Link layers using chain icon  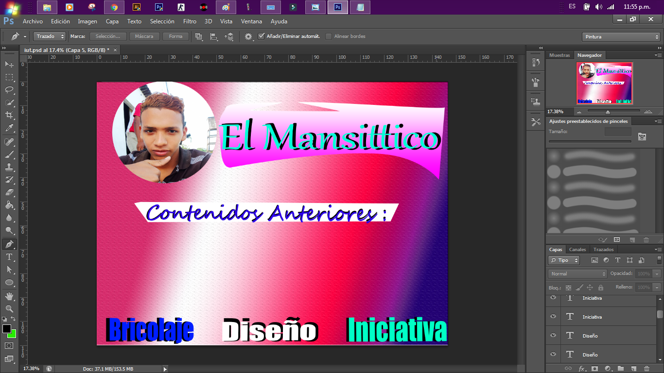[x=568, y=369]
